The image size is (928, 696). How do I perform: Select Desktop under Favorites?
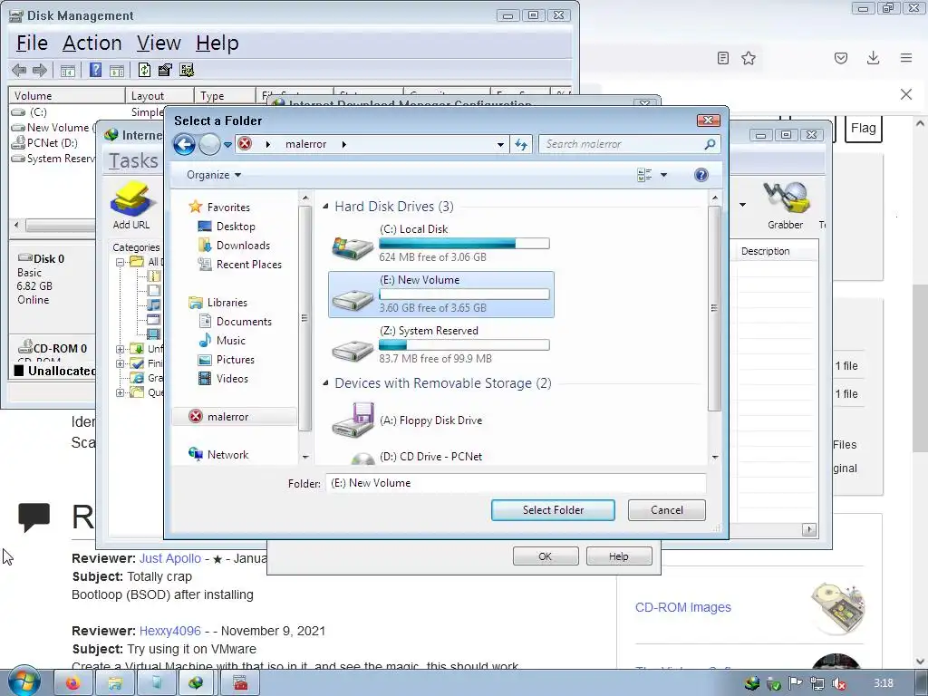click(x=236, y=226)
